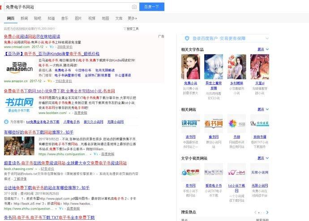Click the 乡村暧昧 book cover
The image size is (309, 221).
pyautogui.click(x=237, y=67)
